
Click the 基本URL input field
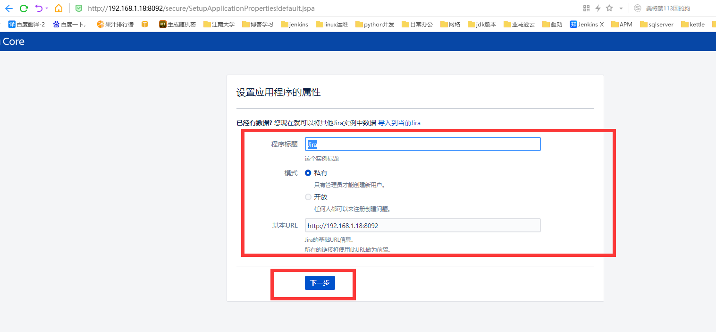coord(422,225)
